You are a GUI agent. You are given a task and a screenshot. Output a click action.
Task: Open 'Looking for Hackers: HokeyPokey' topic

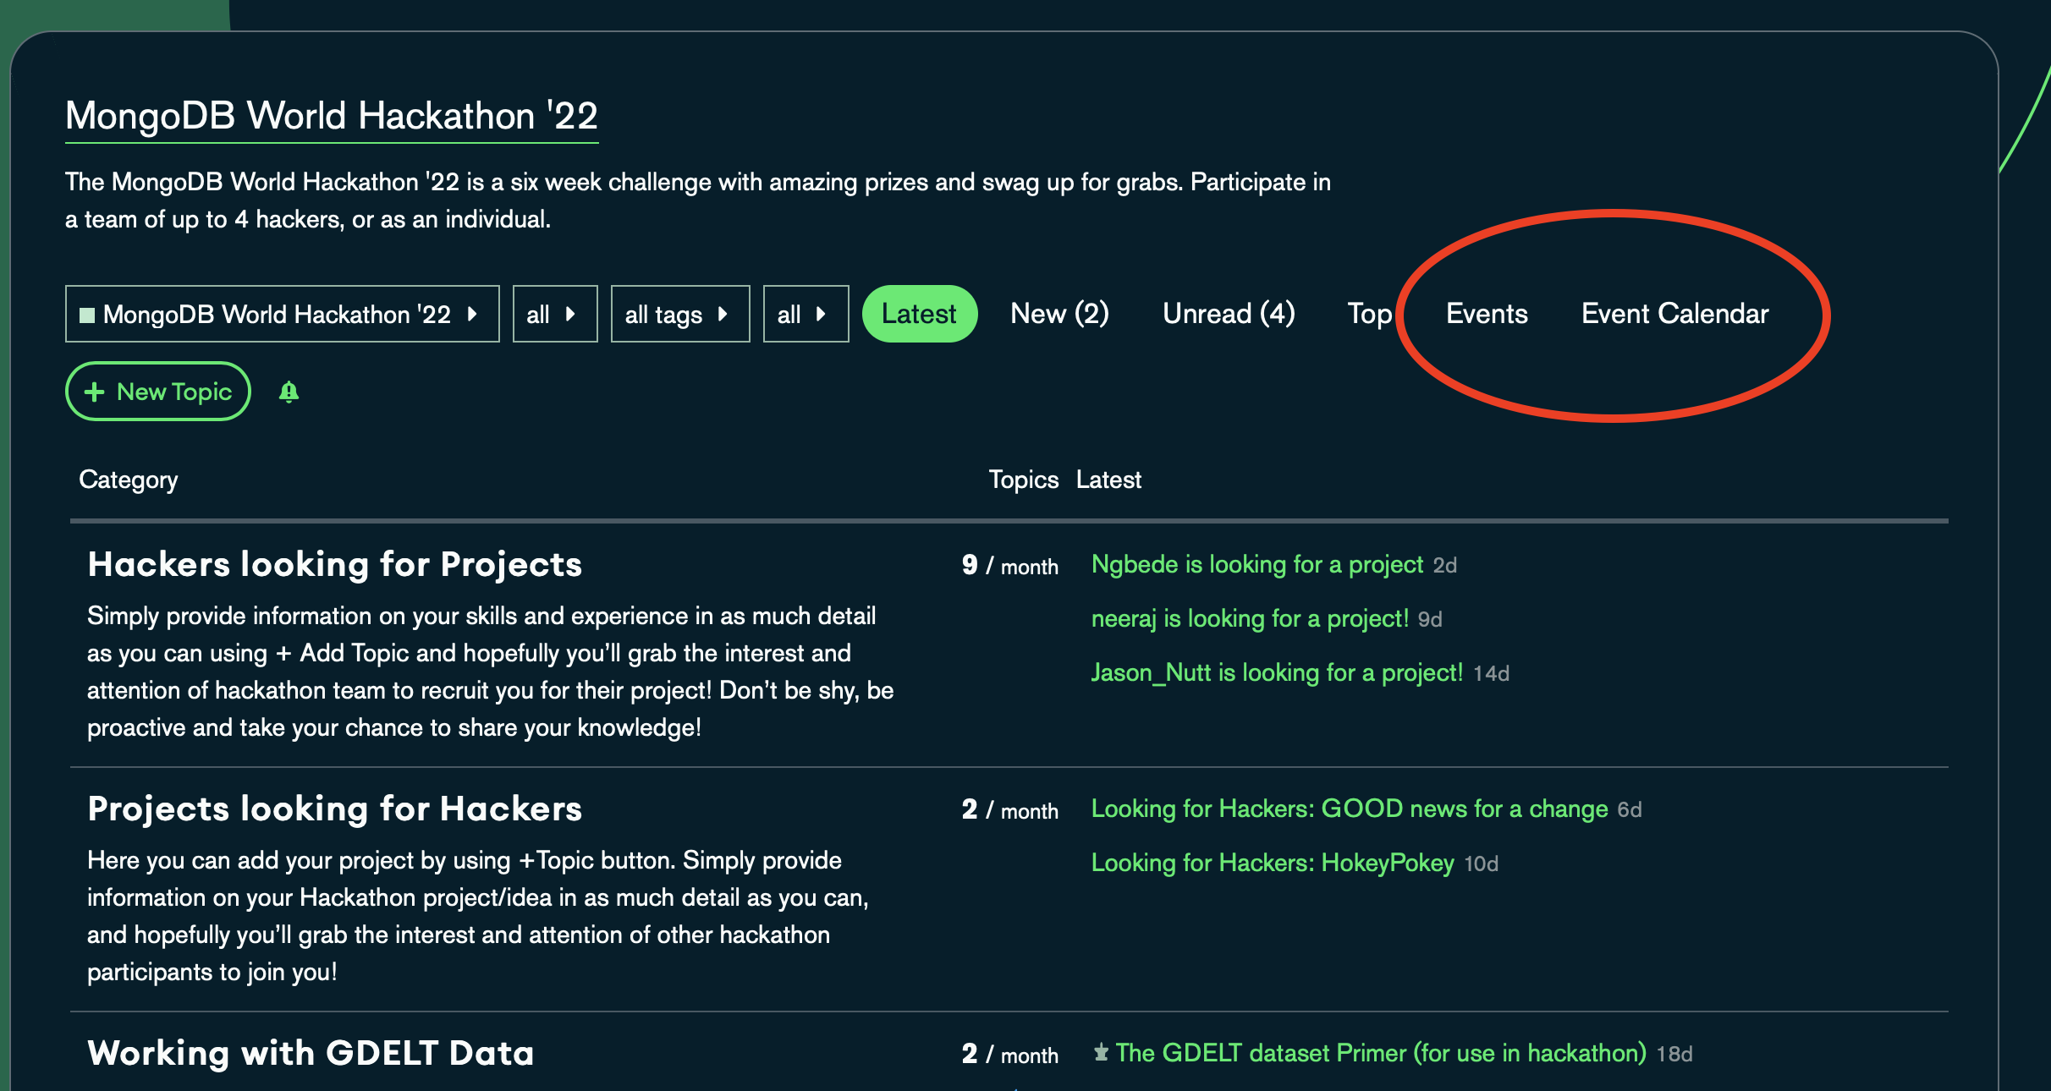click(x=1273, y=863)
